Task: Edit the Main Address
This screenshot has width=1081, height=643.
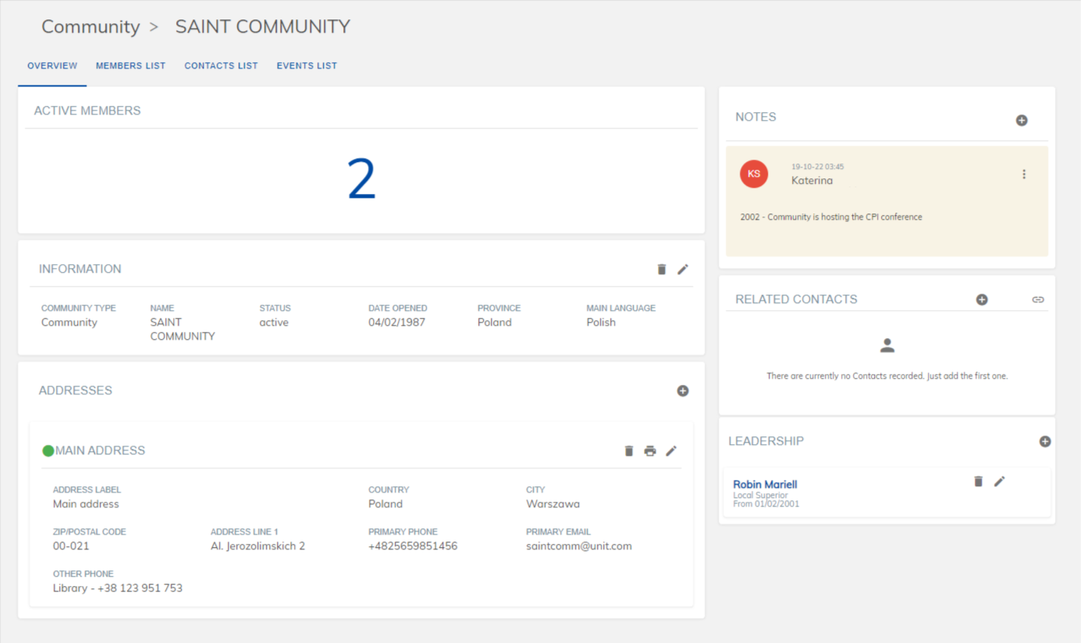Action: [671, 450]
